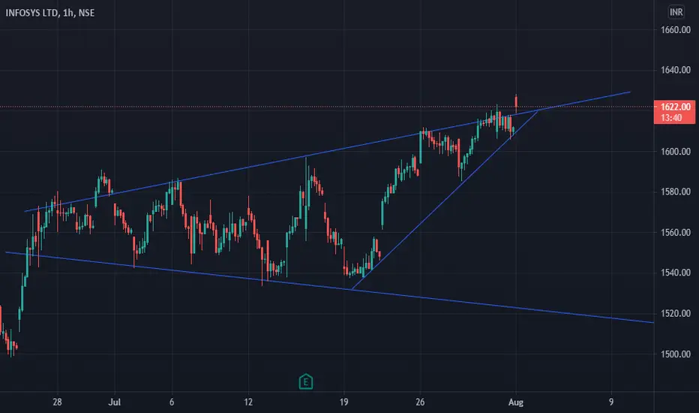
Task: Click the '26' date axis label
Action: coord(420,402)
